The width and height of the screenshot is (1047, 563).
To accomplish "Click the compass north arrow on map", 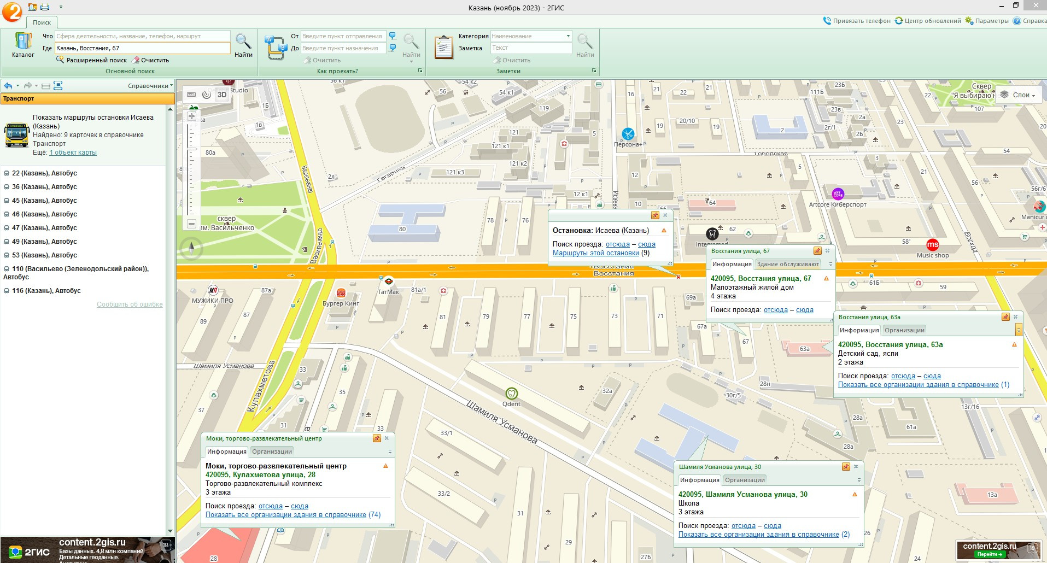I will pos(191,249).
